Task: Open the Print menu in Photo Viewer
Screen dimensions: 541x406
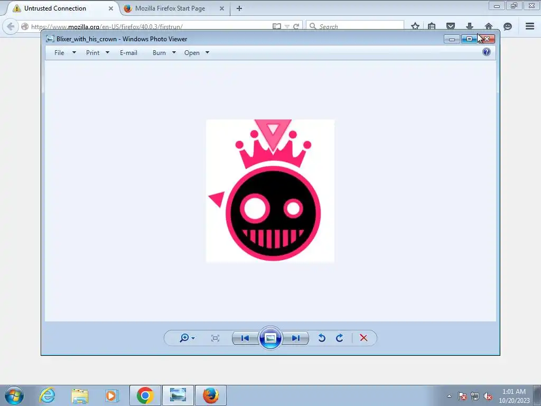Action: pos(93,53)
